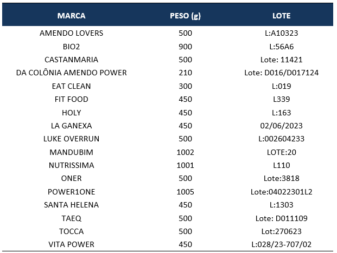Click the POWER1ONE weight value 1005

pyautogui.click(x=185, y=192)
